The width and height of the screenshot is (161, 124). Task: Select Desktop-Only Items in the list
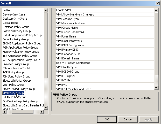[15, 19]
